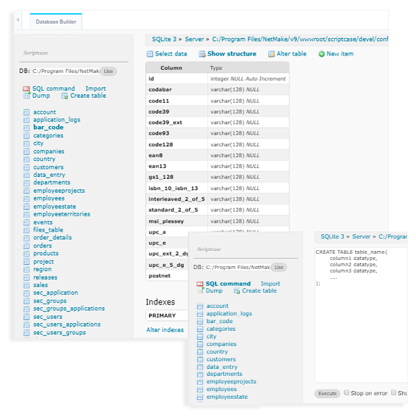Image resolution: width=416 pixels, height=416 pixels.
Task: Click the Use button in main sidebar
Action: click(108, 71)
